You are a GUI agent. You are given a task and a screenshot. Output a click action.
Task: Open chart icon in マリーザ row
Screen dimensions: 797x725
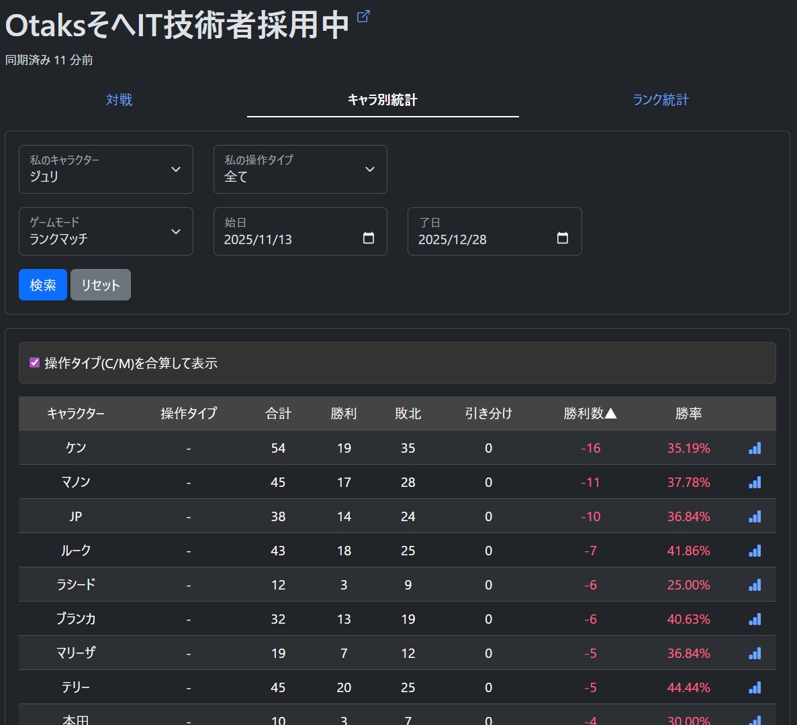tap(755, 653)
